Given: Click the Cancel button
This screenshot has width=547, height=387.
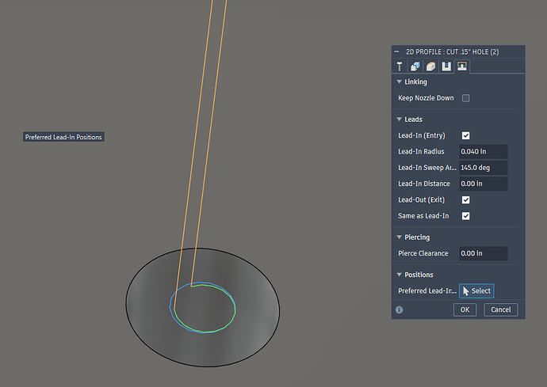Looking at the screenshot, I should tap(500, 309).
